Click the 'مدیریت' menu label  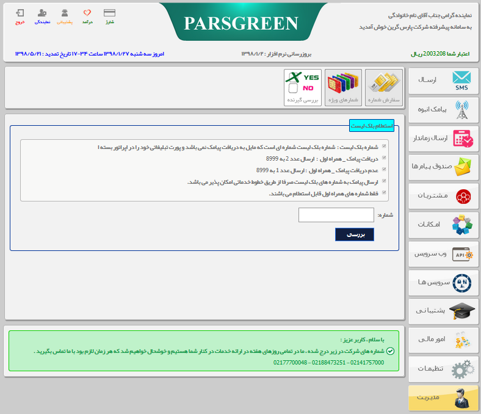tap(428, 397)
